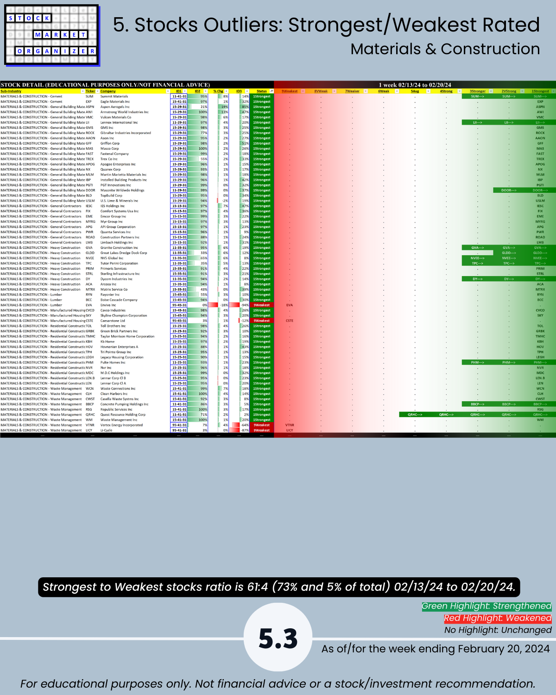Select the Vertex Energy Incorporated cell
This screenshot has width=556, height=695.
135,425
